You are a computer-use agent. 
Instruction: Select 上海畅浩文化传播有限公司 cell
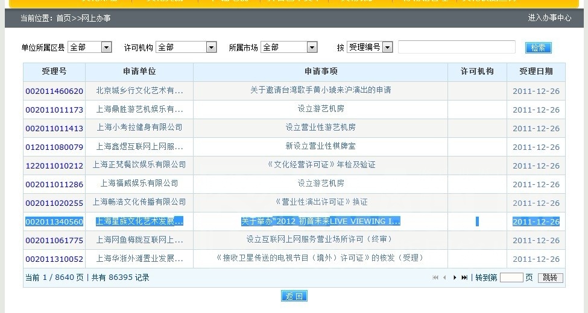(x=139, y=202)
